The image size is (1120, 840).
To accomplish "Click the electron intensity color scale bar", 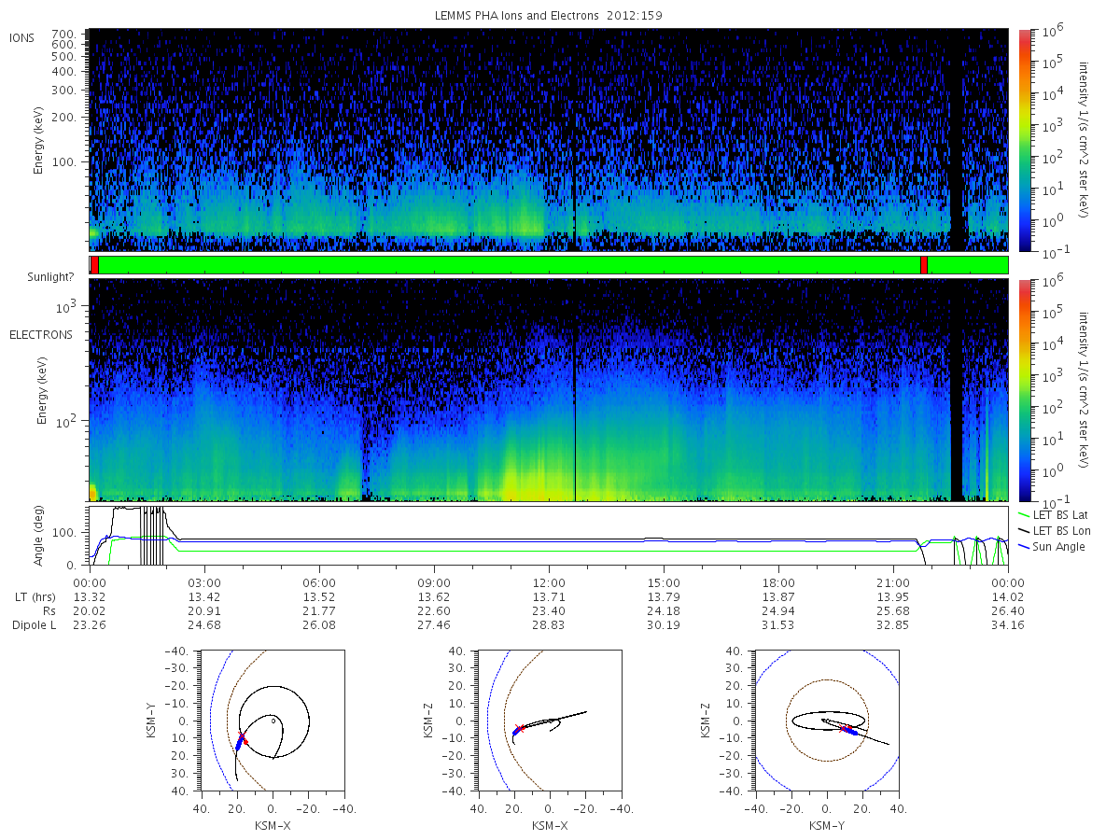I will [1024, 390].
